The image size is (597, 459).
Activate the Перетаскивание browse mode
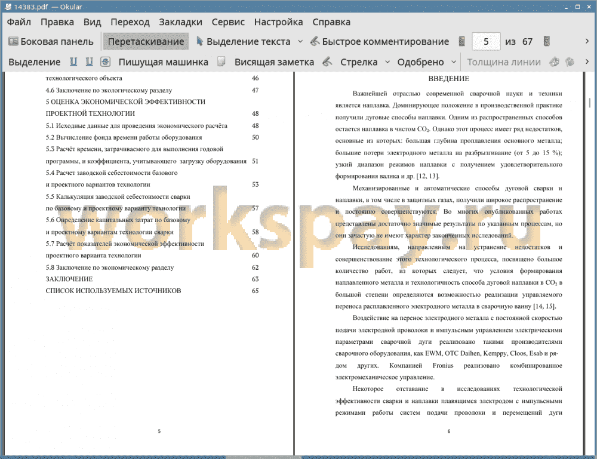[146, 42]
